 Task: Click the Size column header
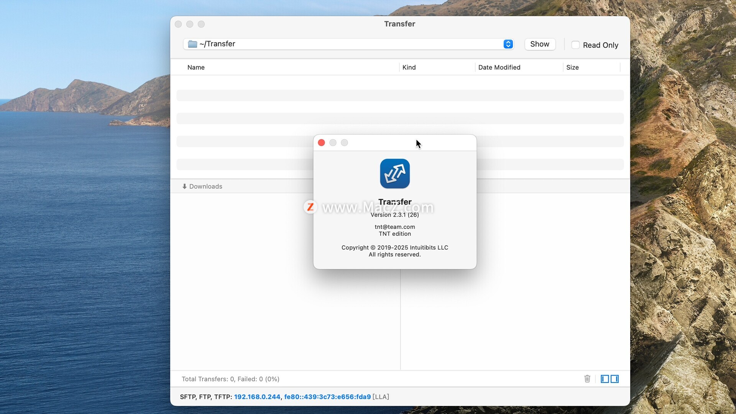[572, 67]
